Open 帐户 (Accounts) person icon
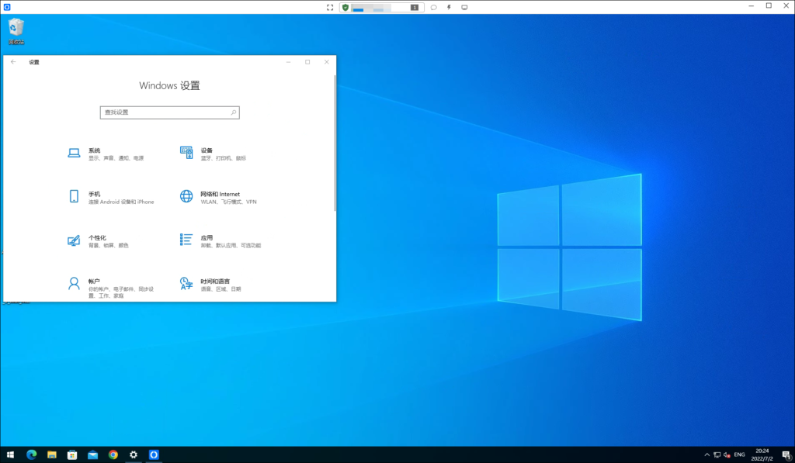The image size is (795, 463). [75, 284]
